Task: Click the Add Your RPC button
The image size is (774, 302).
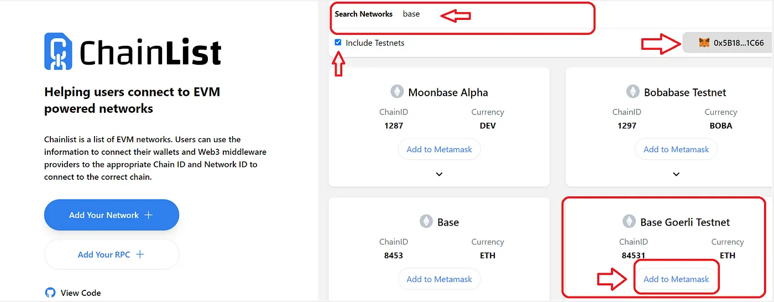Action: pyautogui.click(x=111, y=254)
